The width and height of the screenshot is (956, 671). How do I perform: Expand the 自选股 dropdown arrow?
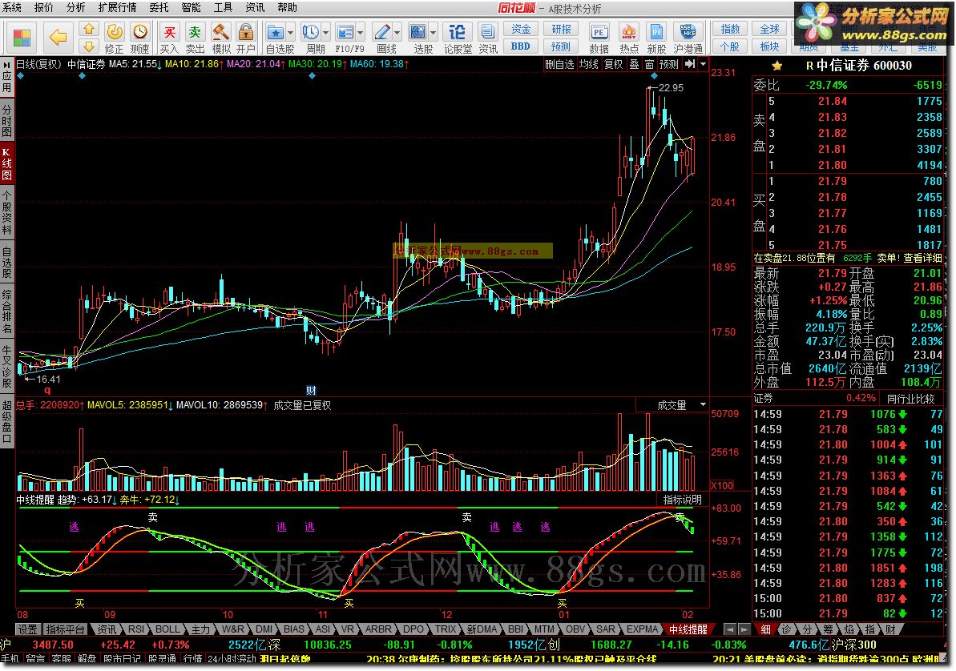click(290, 32)
